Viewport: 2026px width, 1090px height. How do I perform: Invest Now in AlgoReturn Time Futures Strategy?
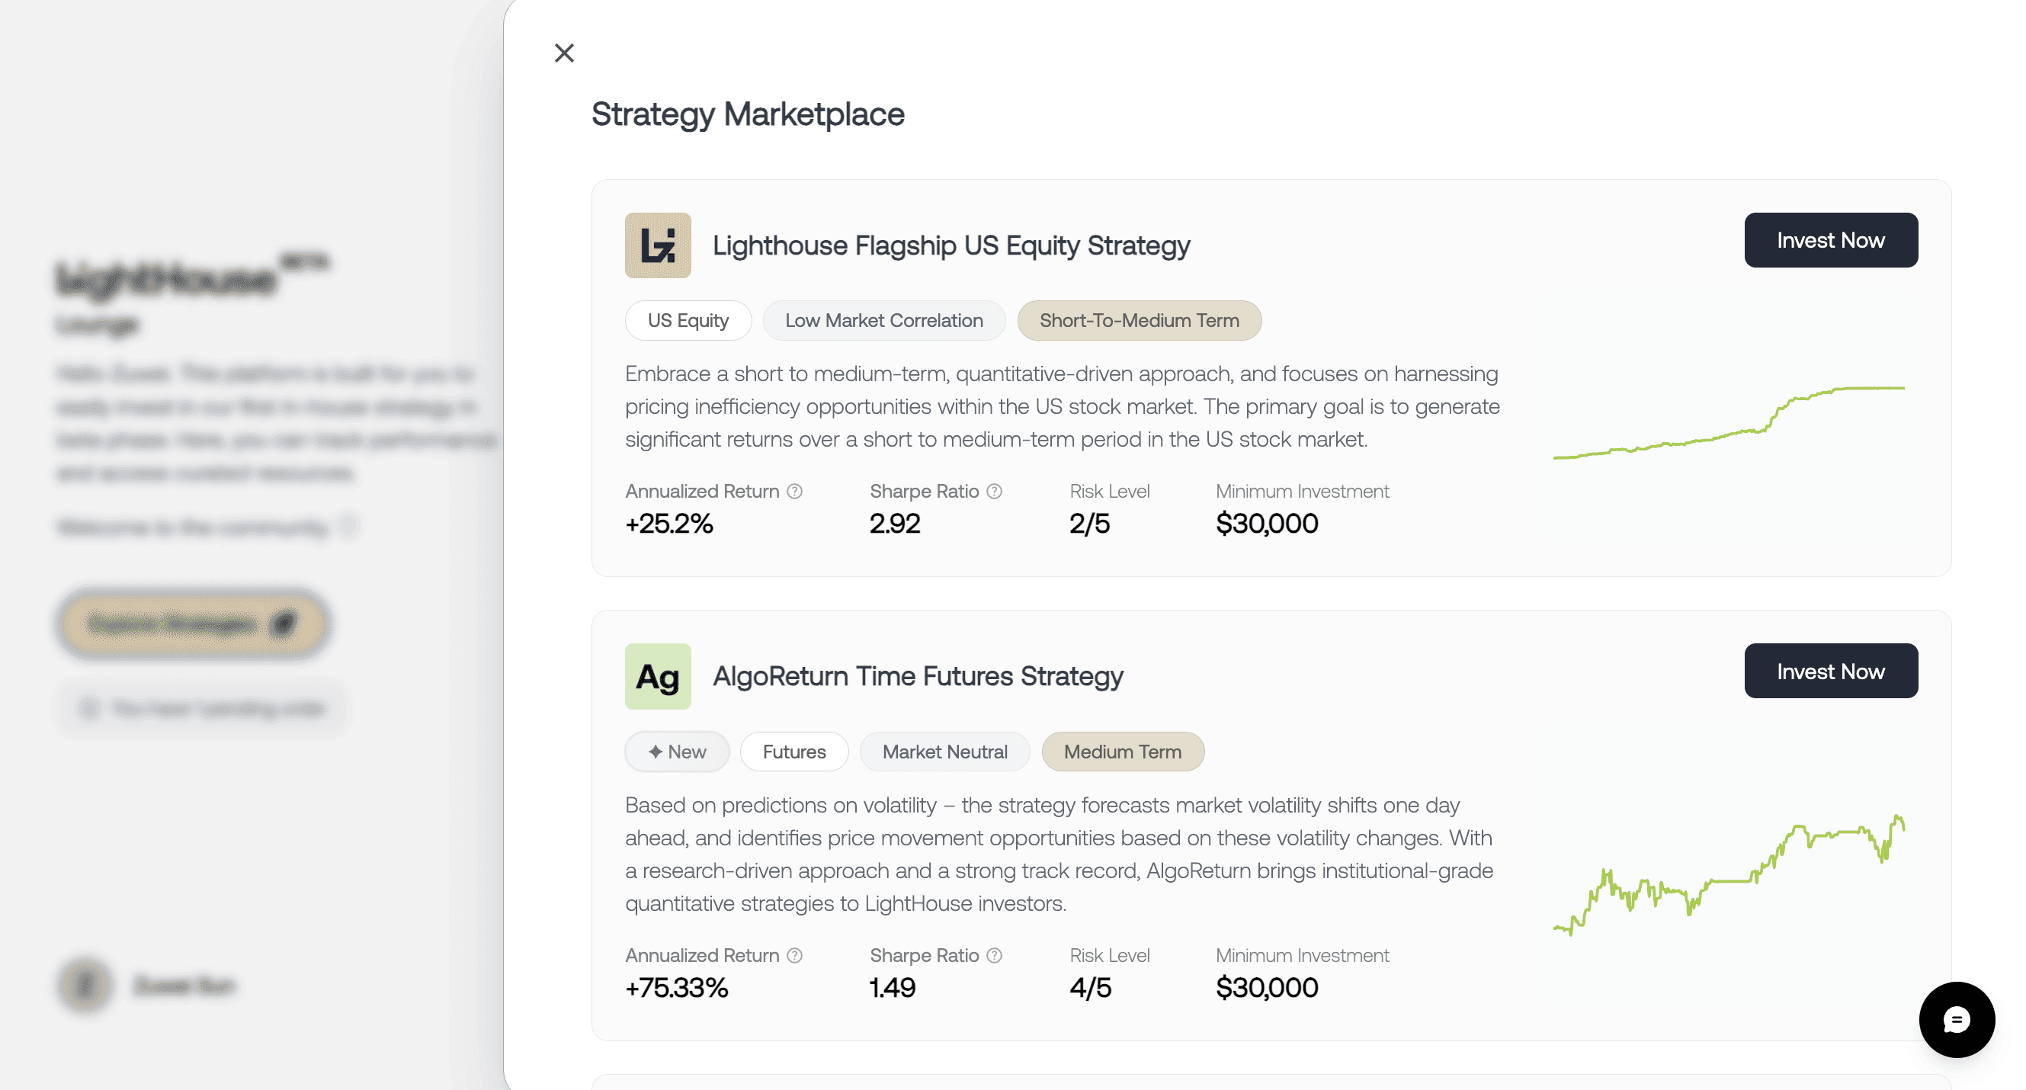[x=1831, y=671]
